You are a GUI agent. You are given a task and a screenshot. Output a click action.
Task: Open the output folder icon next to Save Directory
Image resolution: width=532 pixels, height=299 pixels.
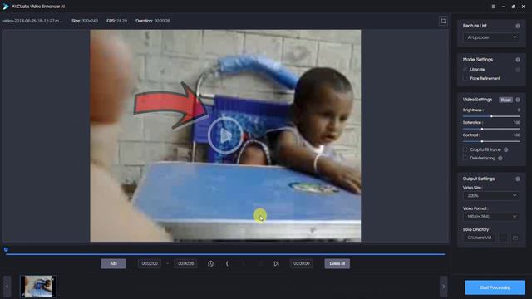pyautogui.click(x=515, y=238)
